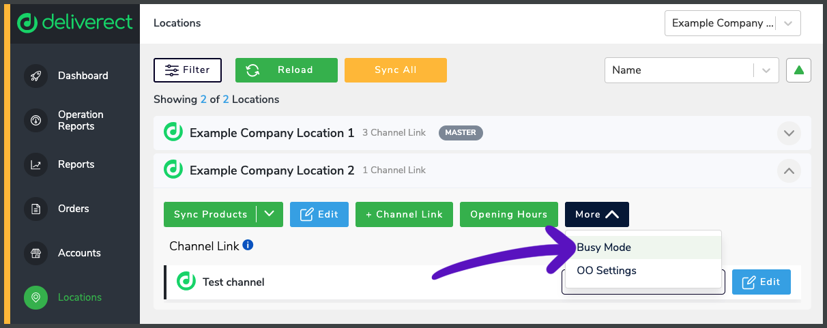Go to Orders page
Image resolution: width=827 pixels, height=328 pixels.
pyautogui.click(x=74, y=209)
